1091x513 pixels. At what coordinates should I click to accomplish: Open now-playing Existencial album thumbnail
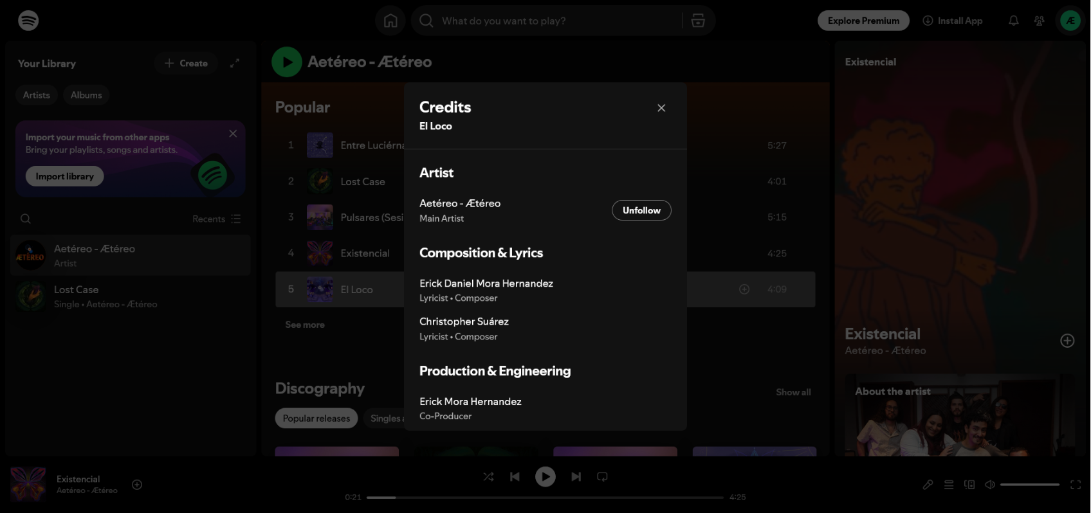pyautogui.click(x=28, y=485)
